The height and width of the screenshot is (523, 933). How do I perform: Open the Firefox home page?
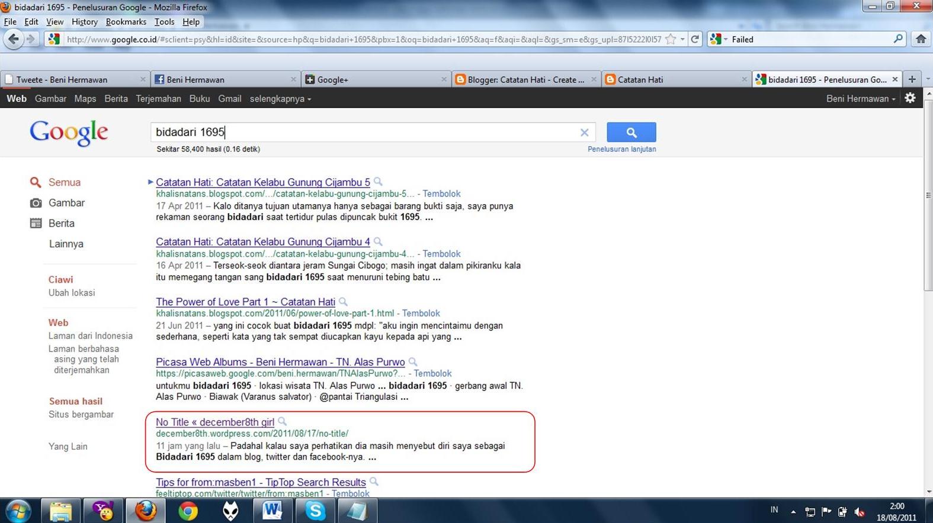(921, 39)
